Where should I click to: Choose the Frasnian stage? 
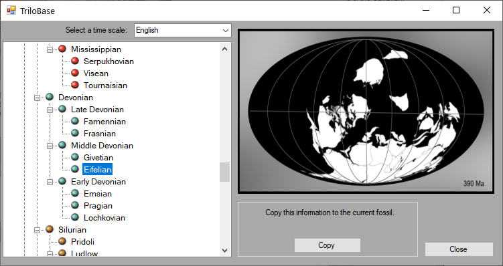click(x=99, y=134)
